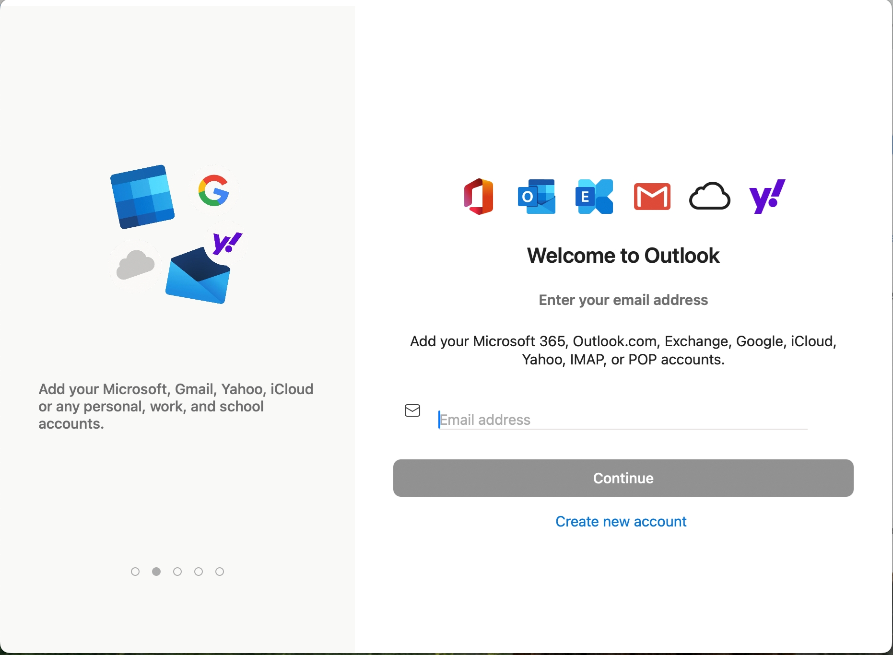The width and height of the screenshot is (893, 655).
Task: Click the blue calendar grid illustration
Action: [x=142, y=197]
